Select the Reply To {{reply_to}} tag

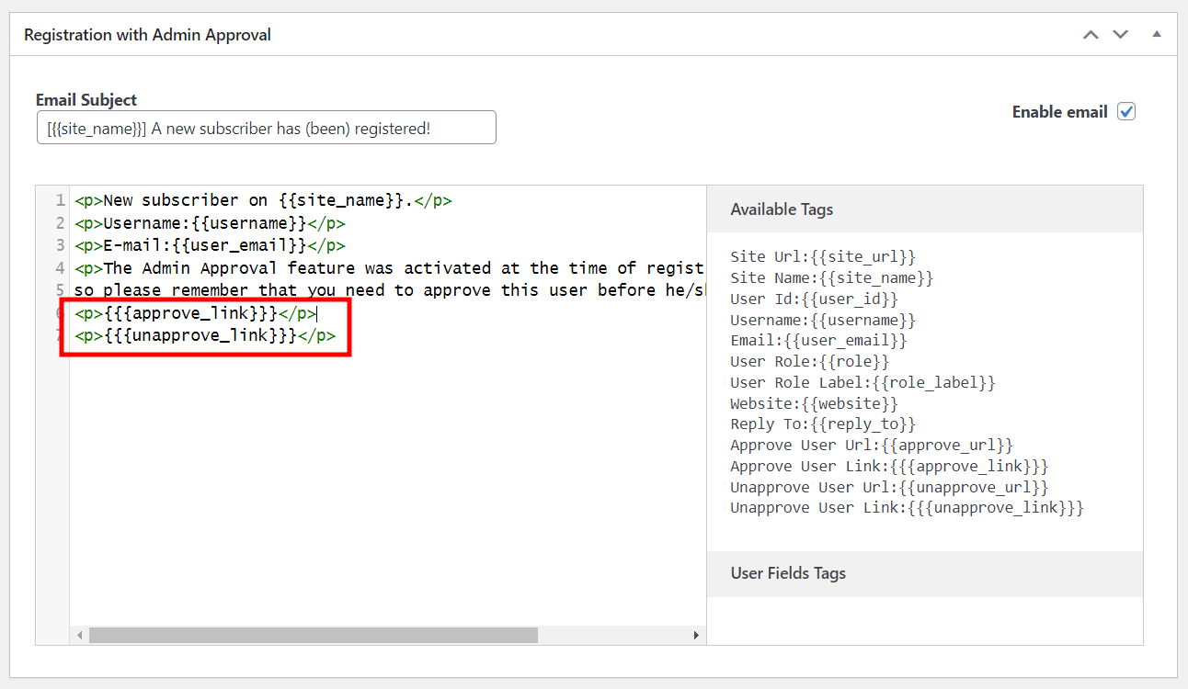pos(823,424)
